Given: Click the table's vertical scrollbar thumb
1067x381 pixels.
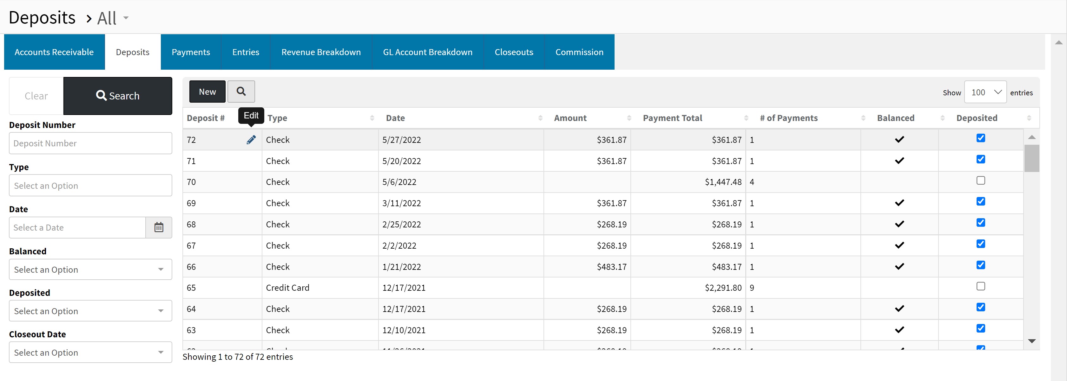Looking at the screenshot, I should [1031, 158].
